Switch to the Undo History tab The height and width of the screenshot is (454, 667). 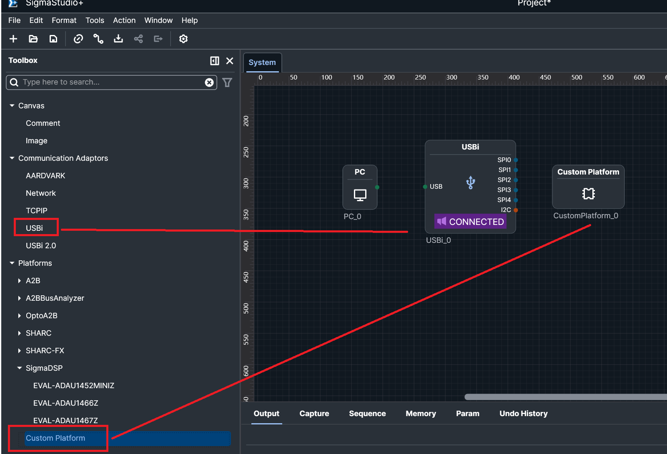coord(524,414)
